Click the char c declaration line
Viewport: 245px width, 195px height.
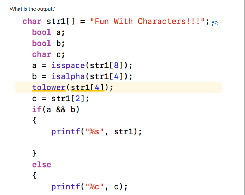(48, 54)
